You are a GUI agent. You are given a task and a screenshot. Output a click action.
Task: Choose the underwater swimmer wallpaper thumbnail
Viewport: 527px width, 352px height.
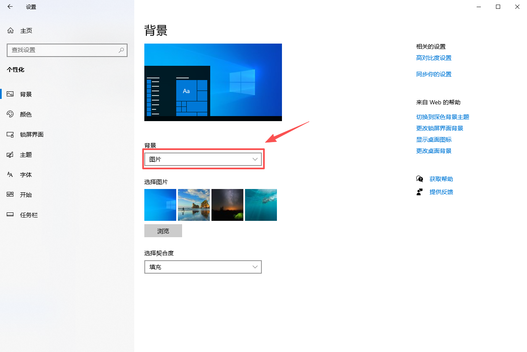261,205
